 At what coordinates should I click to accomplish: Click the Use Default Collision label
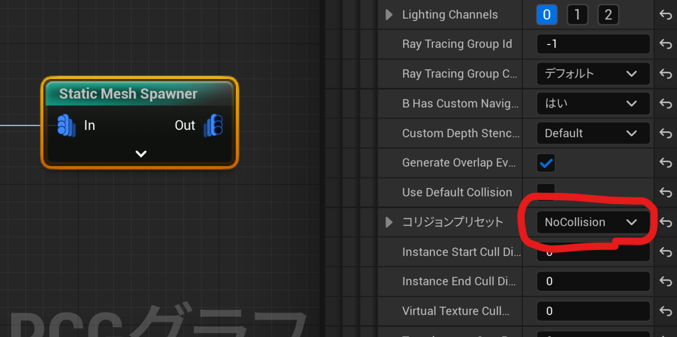click(x=457, y=192)
